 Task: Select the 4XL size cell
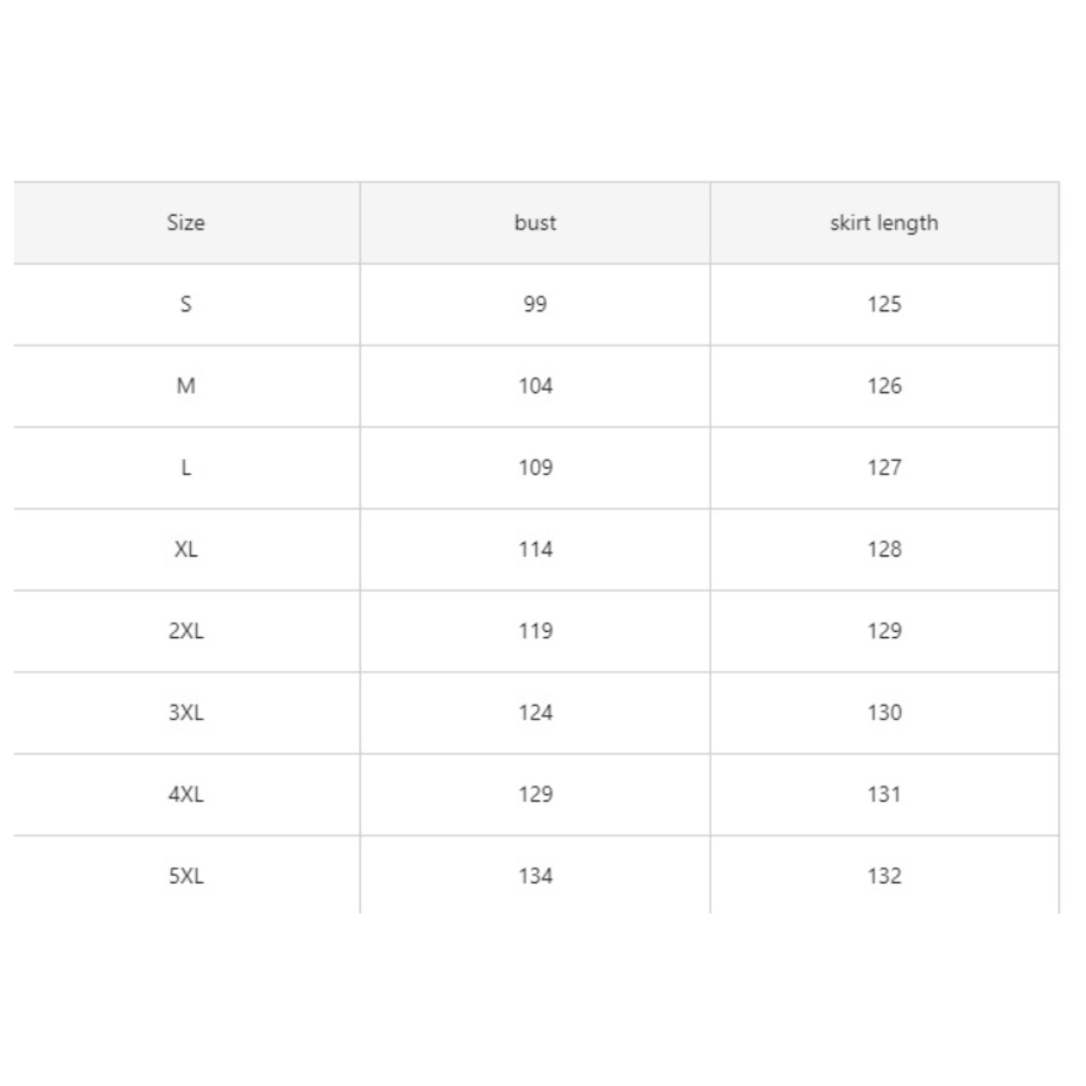[186, 794]
